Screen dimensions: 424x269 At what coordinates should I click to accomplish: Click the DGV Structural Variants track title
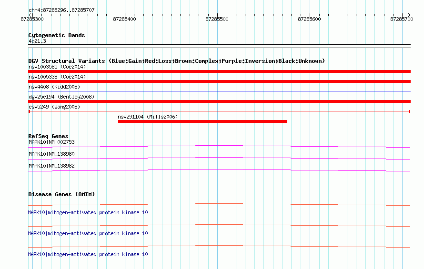click(177, 61)
